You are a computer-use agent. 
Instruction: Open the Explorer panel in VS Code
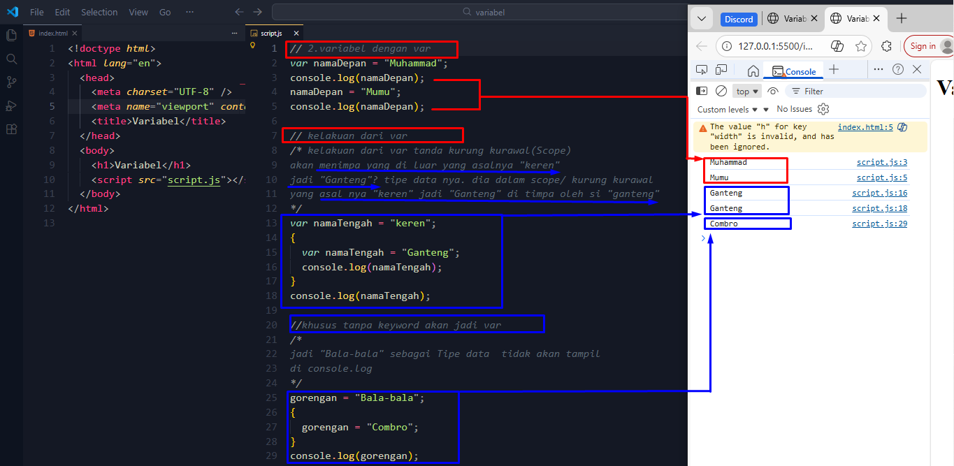pos(11,35)
